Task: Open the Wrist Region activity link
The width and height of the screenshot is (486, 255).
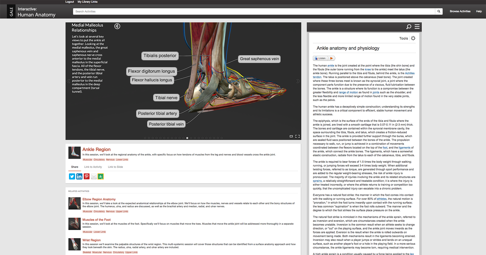Action: tap(91, 240)
